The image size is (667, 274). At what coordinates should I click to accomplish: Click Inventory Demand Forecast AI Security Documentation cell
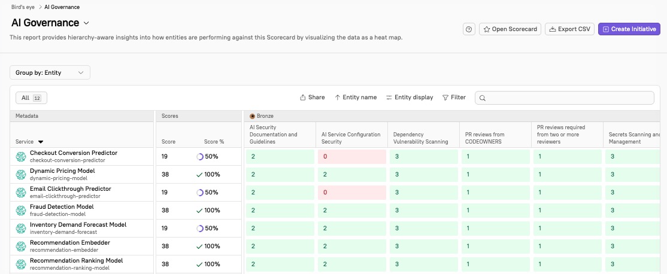click(x=280, y=228)
